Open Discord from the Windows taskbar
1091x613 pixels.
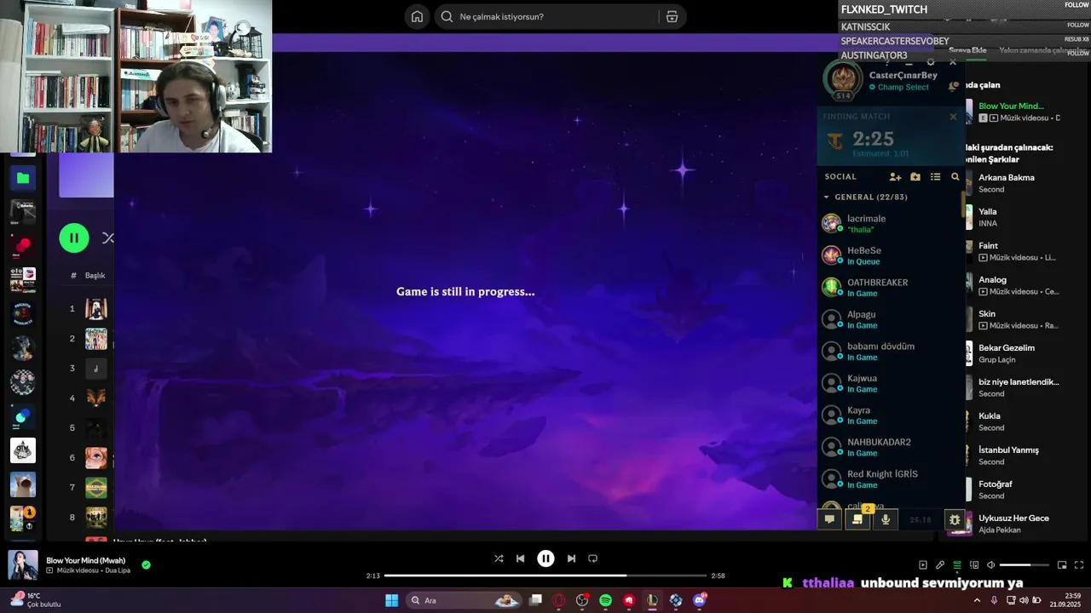(x=700, y=600)
